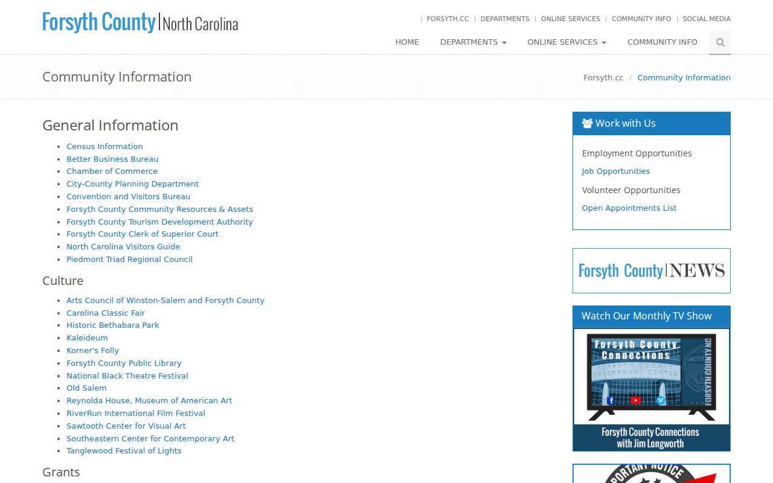Open City-County Planning Department link
The height and width of the screenshot is (483, 773).
tap(132, 184)
